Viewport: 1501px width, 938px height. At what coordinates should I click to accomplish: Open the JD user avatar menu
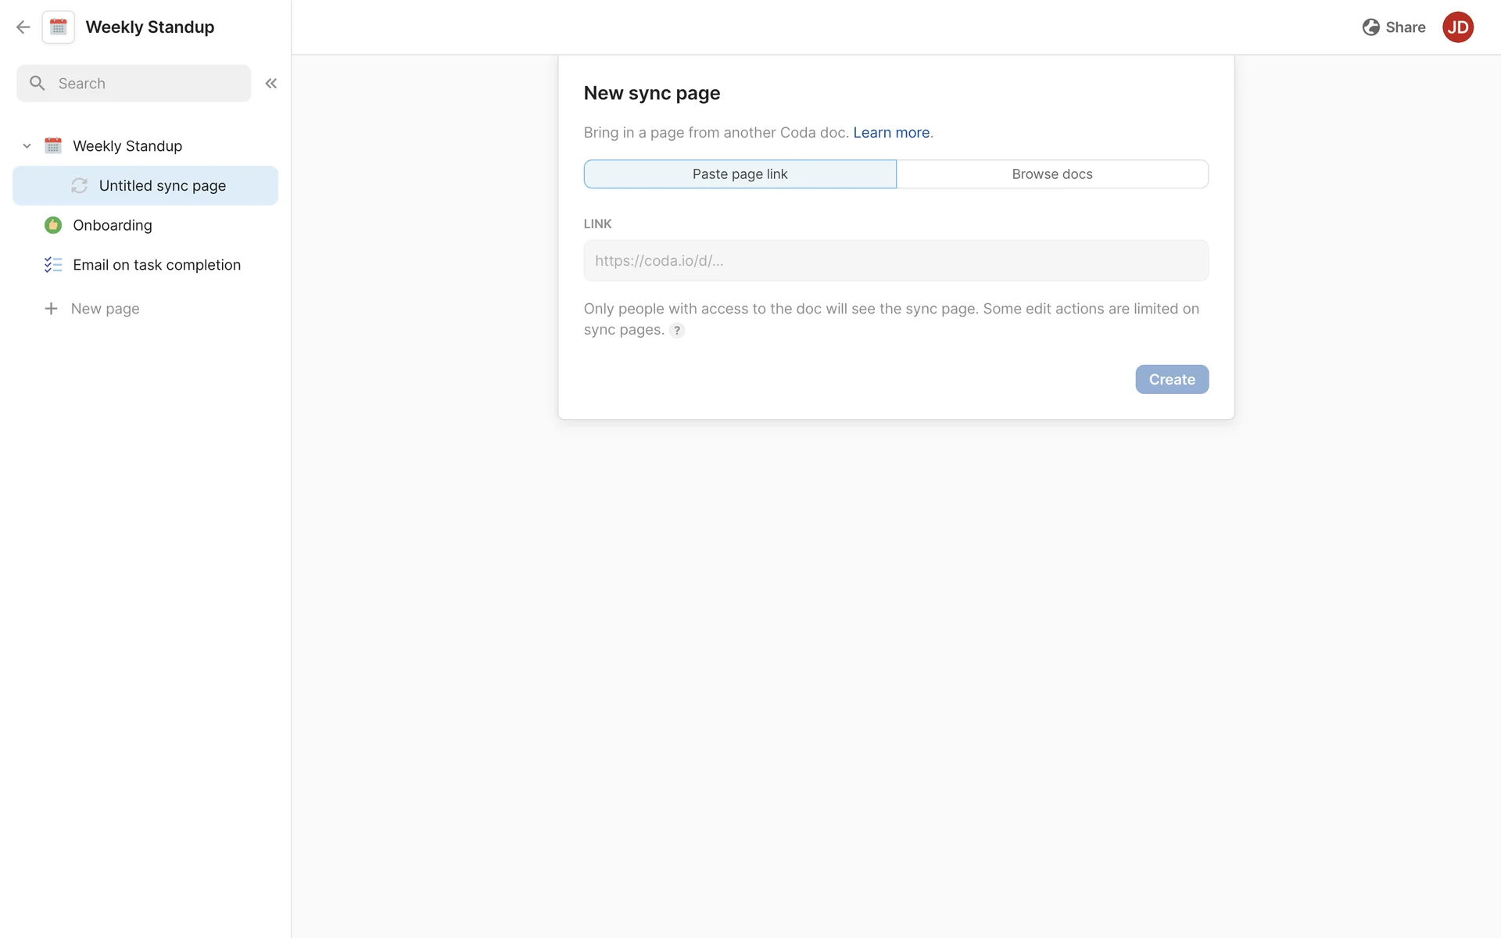(x=1457, y=27)
